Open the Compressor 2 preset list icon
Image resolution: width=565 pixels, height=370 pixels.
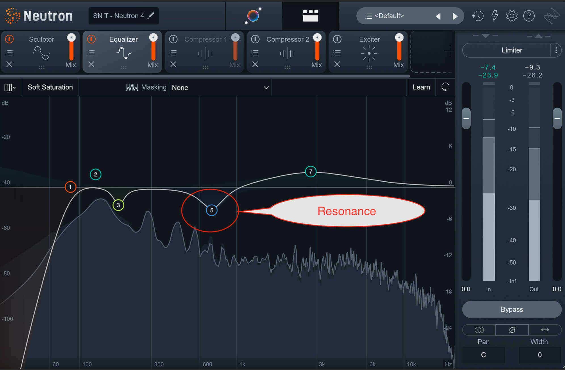click(x=255, y=52)
